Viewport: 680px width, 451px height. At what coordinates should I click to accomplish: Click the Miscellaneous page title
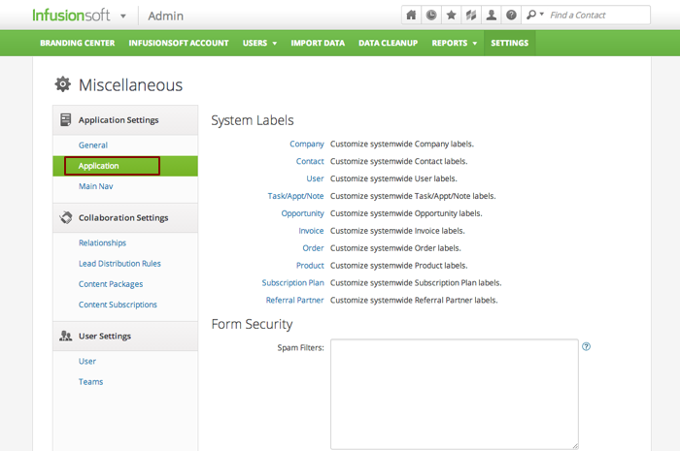130,84
